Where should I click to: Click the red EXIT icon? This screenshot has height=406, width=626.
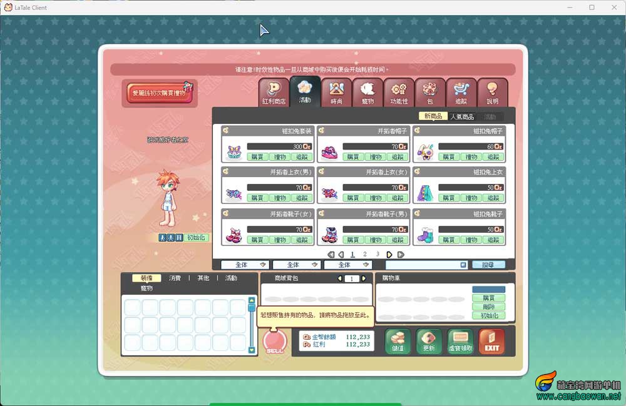point(491,342)
